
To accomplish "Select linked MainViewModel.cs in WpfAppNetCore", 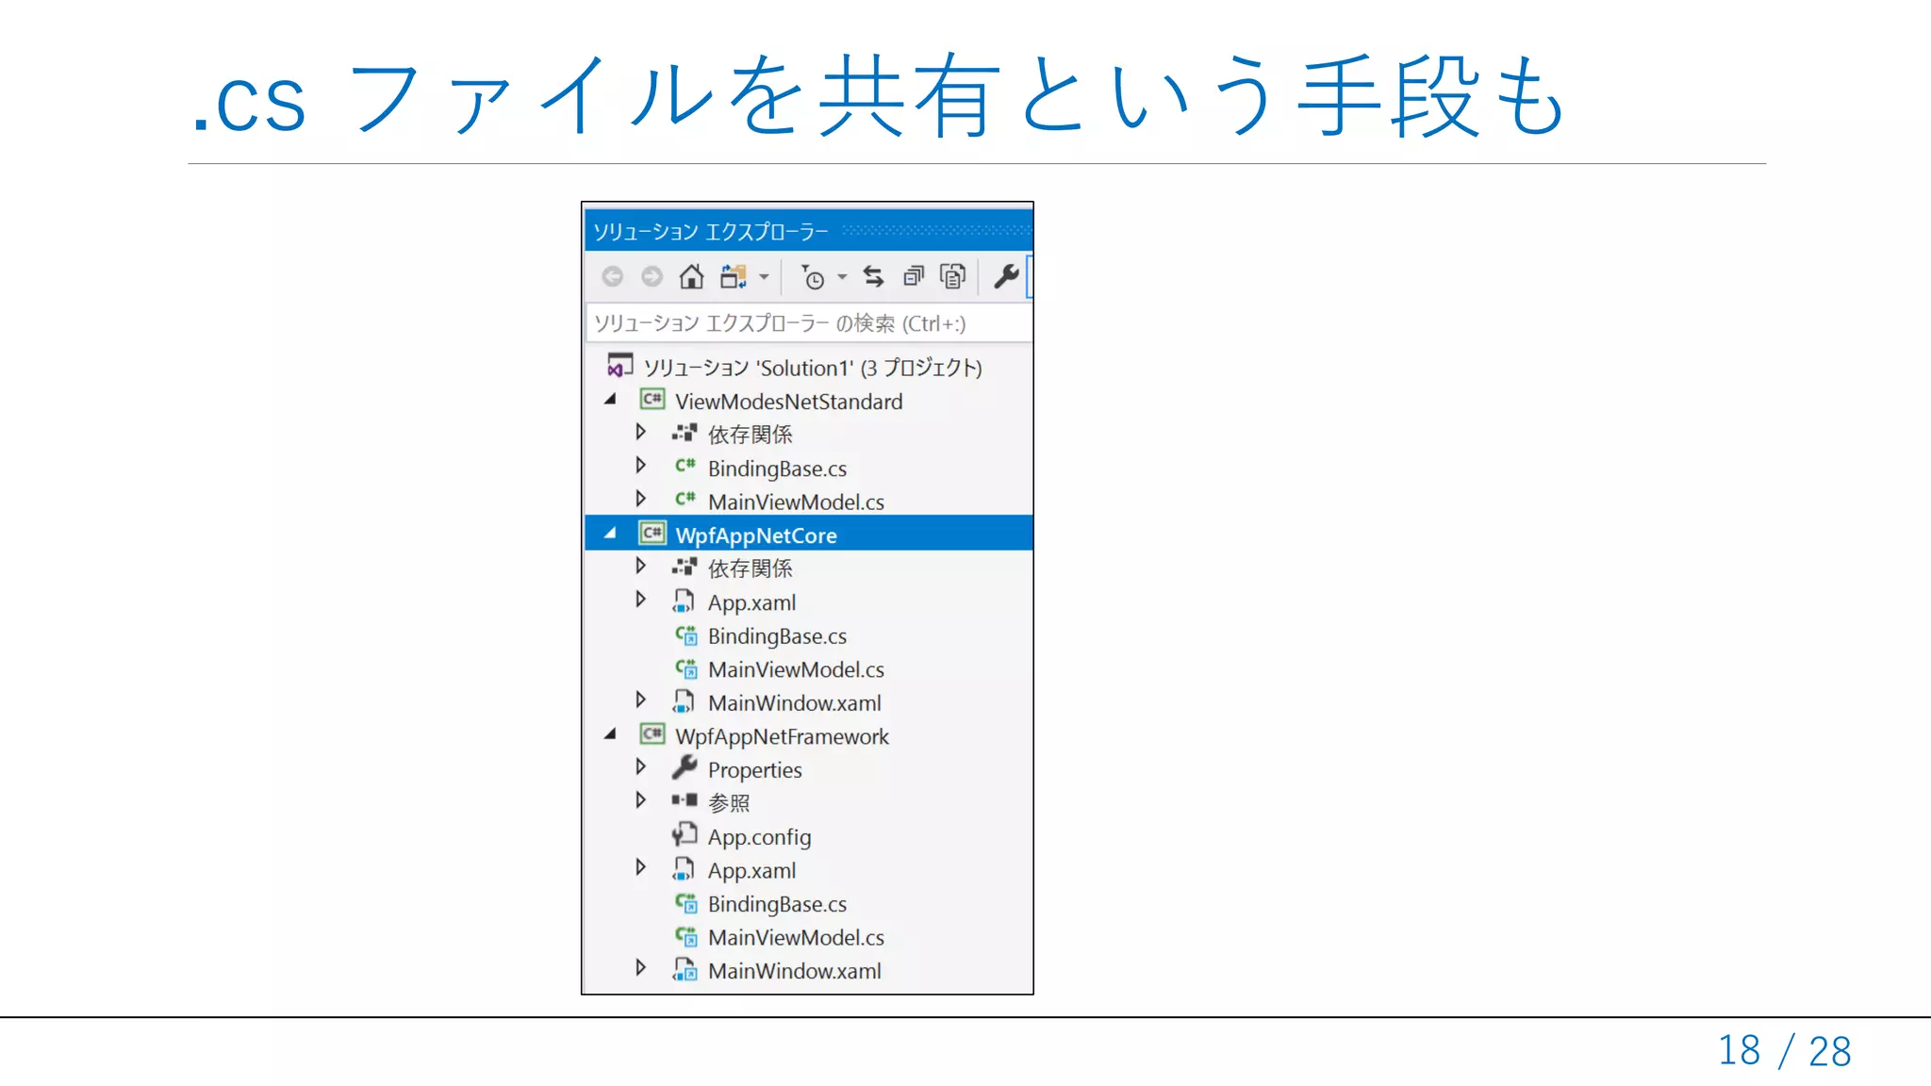I will (x=796, y=670).
